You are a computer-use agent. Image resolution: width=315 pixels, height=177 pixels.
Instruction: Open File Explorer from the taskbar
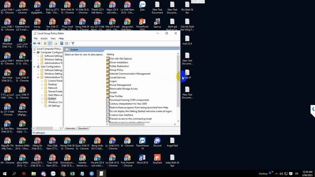pyautogui.click(x=33, y=174)
